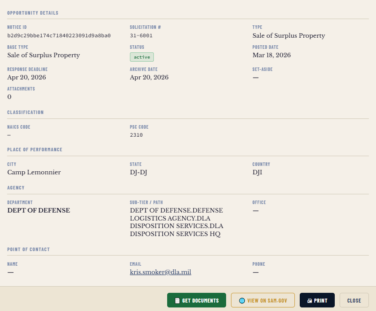Click the state value DJ-DJ
The image size is (376, 311).
pos(139,172)
